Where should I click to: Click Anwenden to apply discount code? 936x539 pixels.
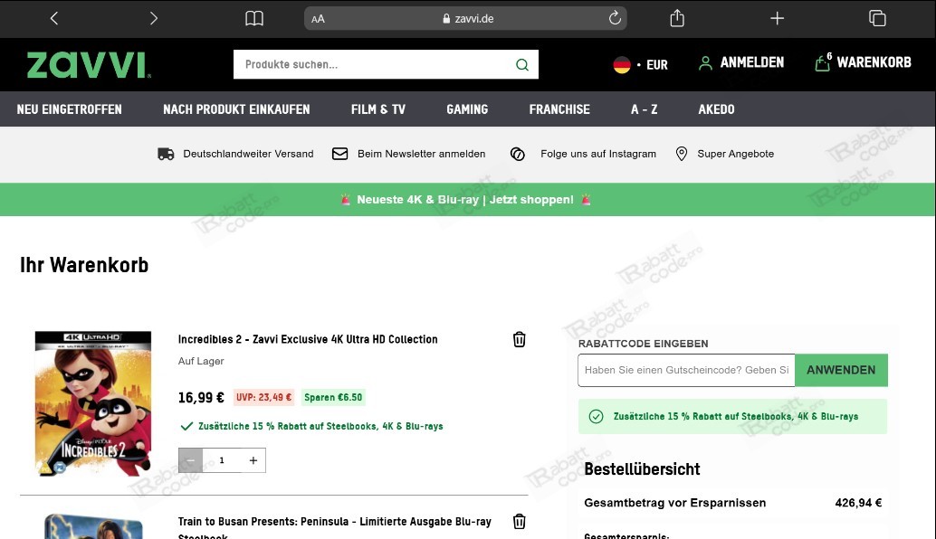[x=841, y=370]
